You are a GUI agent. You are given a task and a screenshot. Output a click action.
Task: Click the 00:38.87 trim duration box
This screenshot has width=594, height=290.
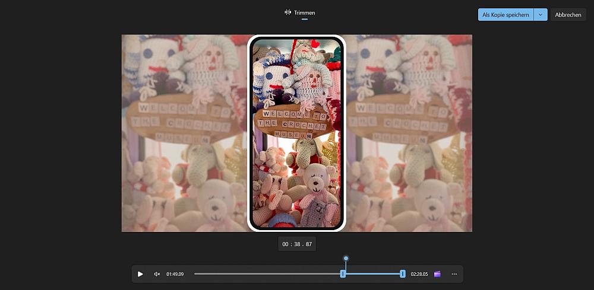[297, 244]
